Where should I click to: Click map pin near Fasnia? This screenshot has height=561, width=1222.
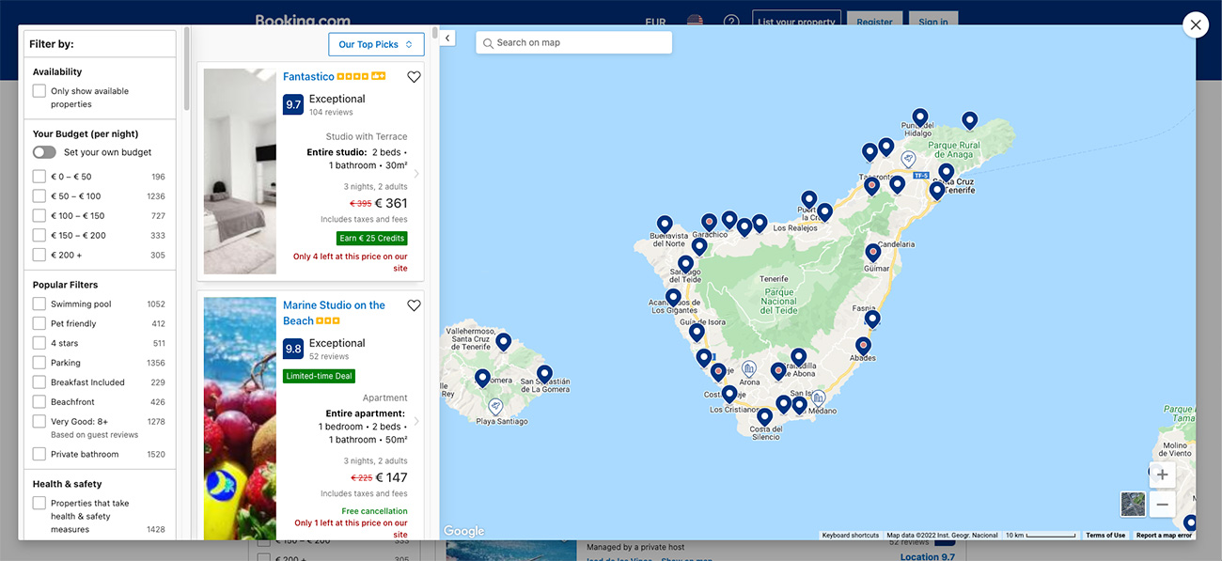[872, 319]
